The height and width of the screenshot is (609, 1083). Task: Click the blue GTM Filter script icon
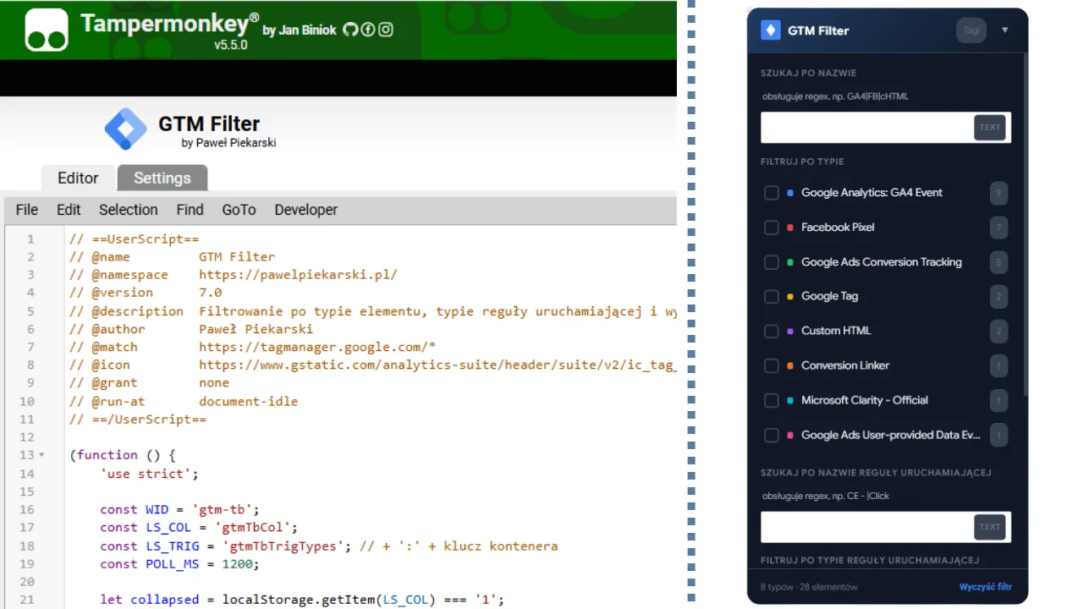click(x=126, y=129)
